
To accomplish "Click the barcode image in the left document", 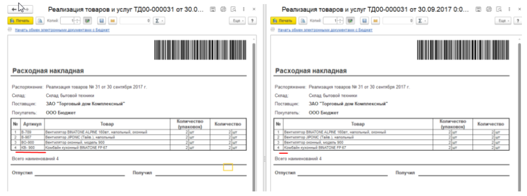I will coord(200,50).
